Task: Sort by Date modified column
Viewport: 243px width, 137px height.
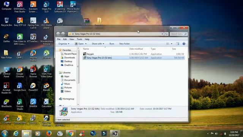Action: 136,49
